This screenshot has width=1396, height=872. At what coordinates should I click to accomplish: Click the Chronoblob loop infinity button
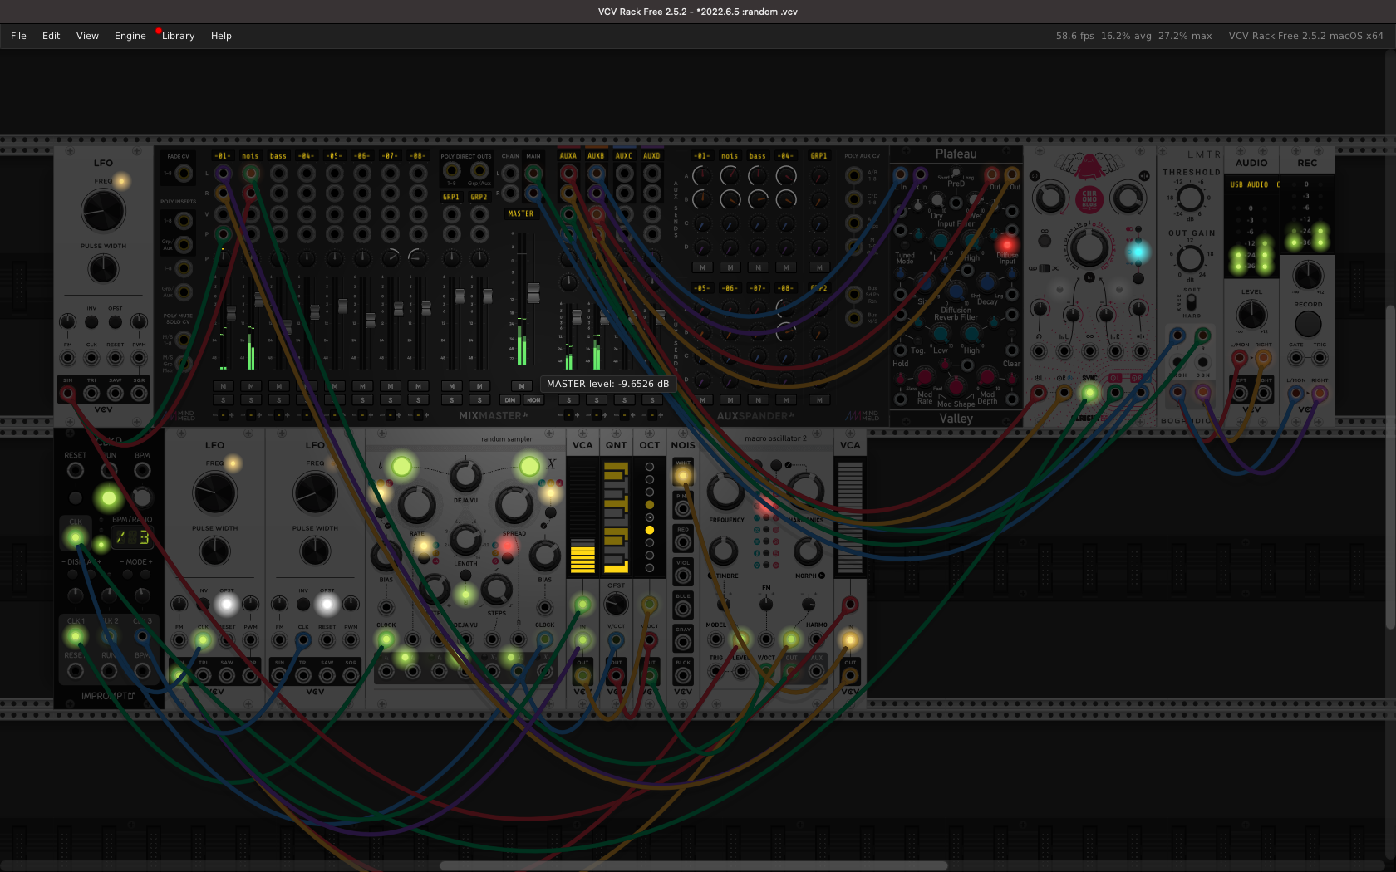pyautogui.click(x=1045, y=240)
